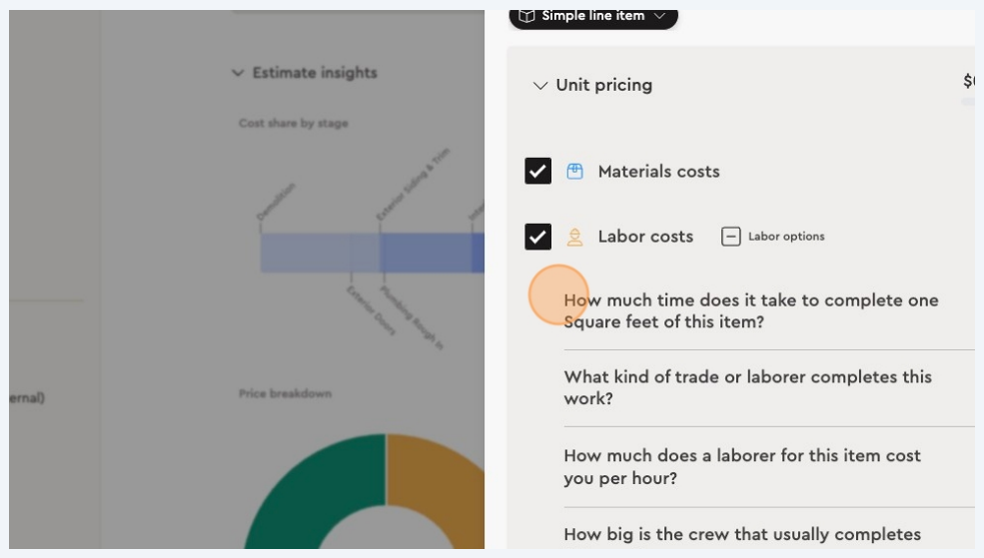Select the time per Square feet question

click(x=751, y=310)
